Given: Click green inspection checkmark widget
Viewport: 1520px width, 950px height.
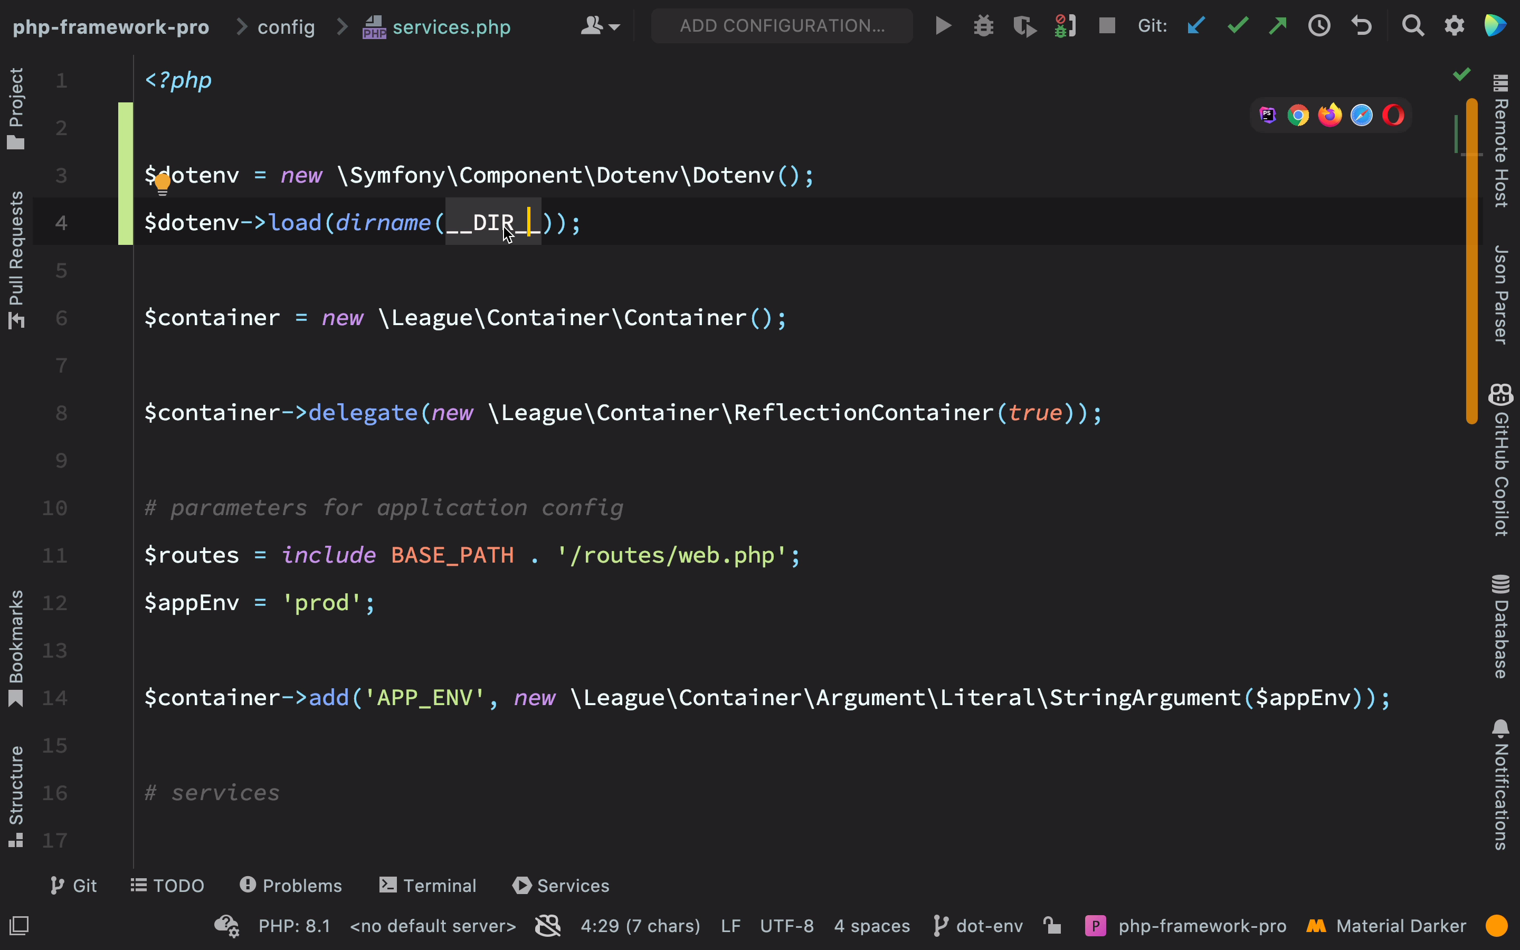Looking at the screenshot, I should point(1461,75).
